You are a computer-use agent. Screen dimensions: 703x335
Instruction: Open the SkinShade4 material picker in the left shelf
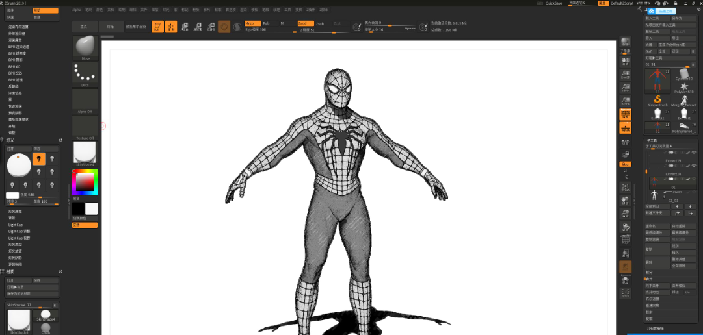click(85, 154)
